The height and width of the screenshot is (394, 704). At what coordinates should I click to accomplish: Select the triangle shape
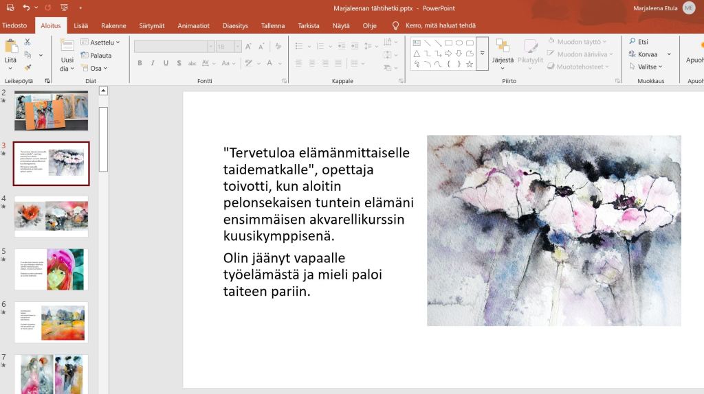(x=417, y=54)
